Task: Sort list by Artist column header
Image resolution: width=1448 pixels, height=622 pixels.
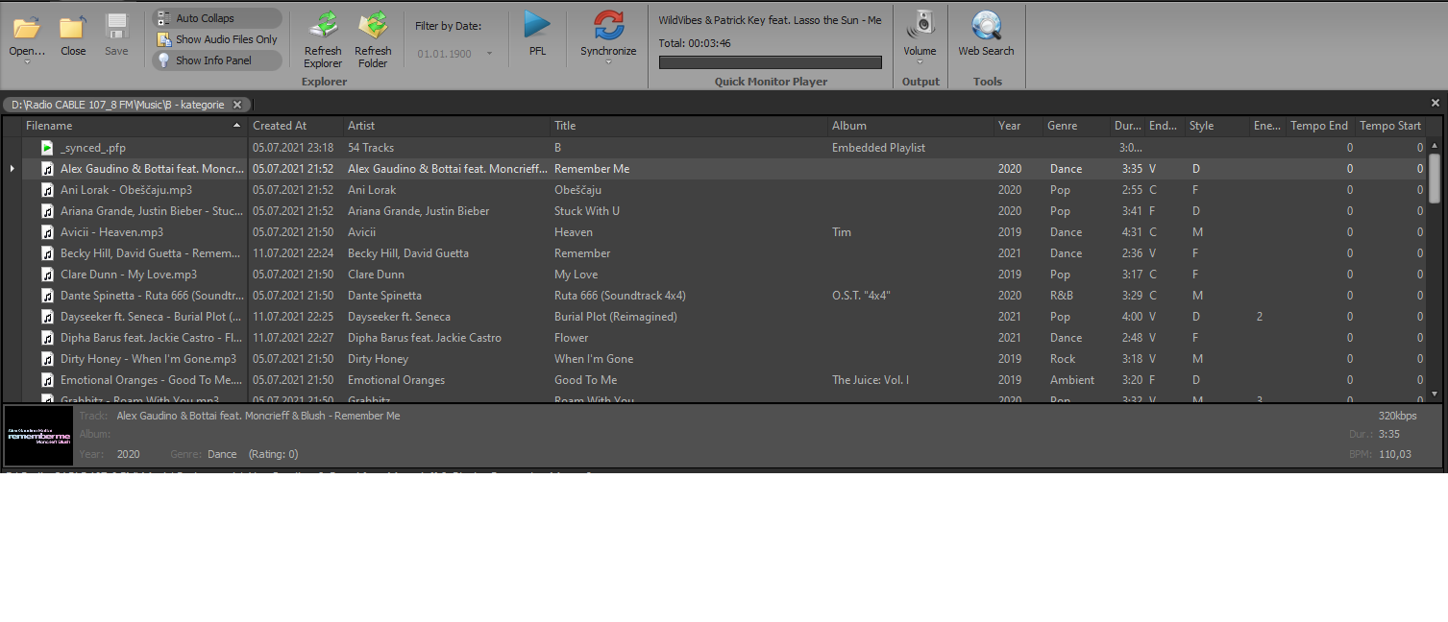Action: (x=361, y=126)
